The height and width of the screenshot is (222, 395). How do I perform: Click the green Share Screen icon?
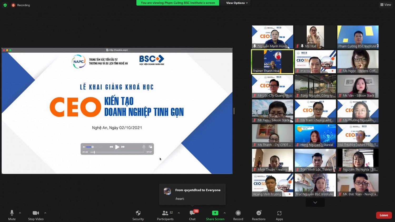coord(215,213)
